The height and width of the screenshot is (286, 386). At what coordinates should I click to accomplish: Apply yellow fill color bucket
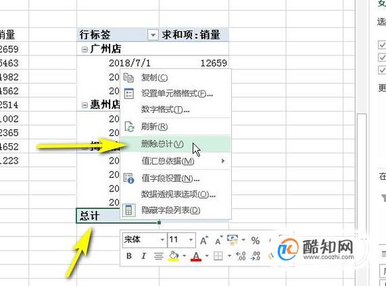174,256
